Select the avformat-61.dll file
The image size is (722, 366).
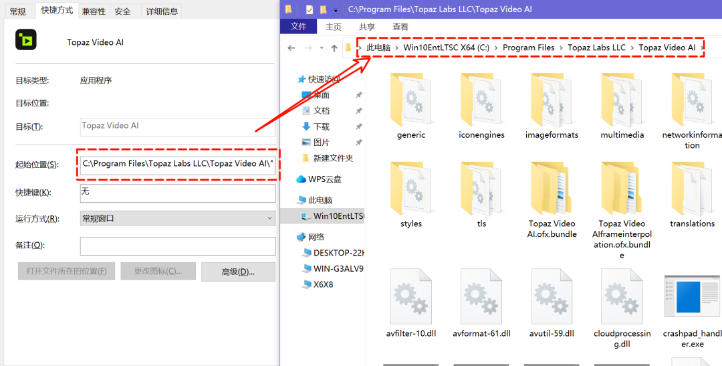click(481, 303)
